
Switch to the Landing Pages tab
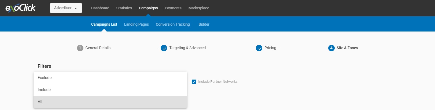point(137,24)
